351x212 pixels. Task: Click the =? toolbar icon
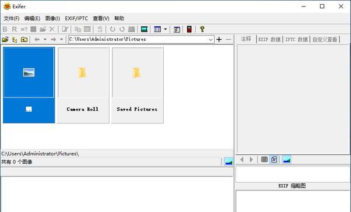[24, 29]
